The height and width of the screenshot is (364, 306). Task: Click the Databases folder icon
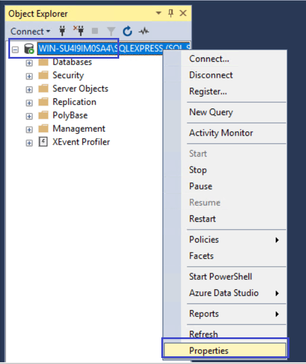(43, 62)
